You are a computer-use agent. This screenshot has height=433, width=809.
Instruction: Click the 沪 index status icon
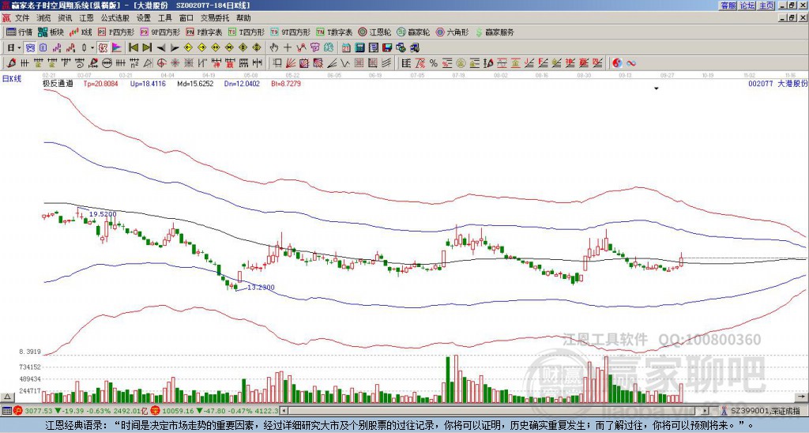[19, 411]
